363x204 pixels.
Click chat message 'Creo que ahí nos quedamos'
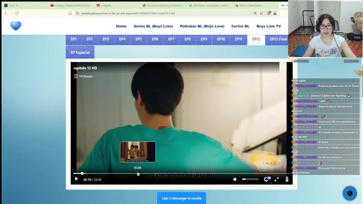point(337,122)
